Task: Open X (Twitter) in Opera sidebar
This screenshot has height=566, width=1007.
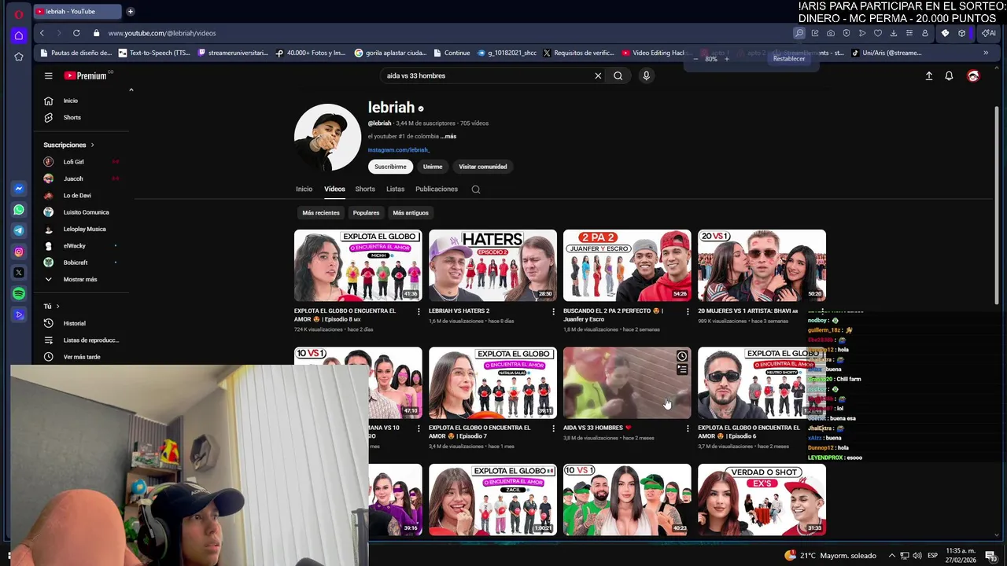Action: 19,273
